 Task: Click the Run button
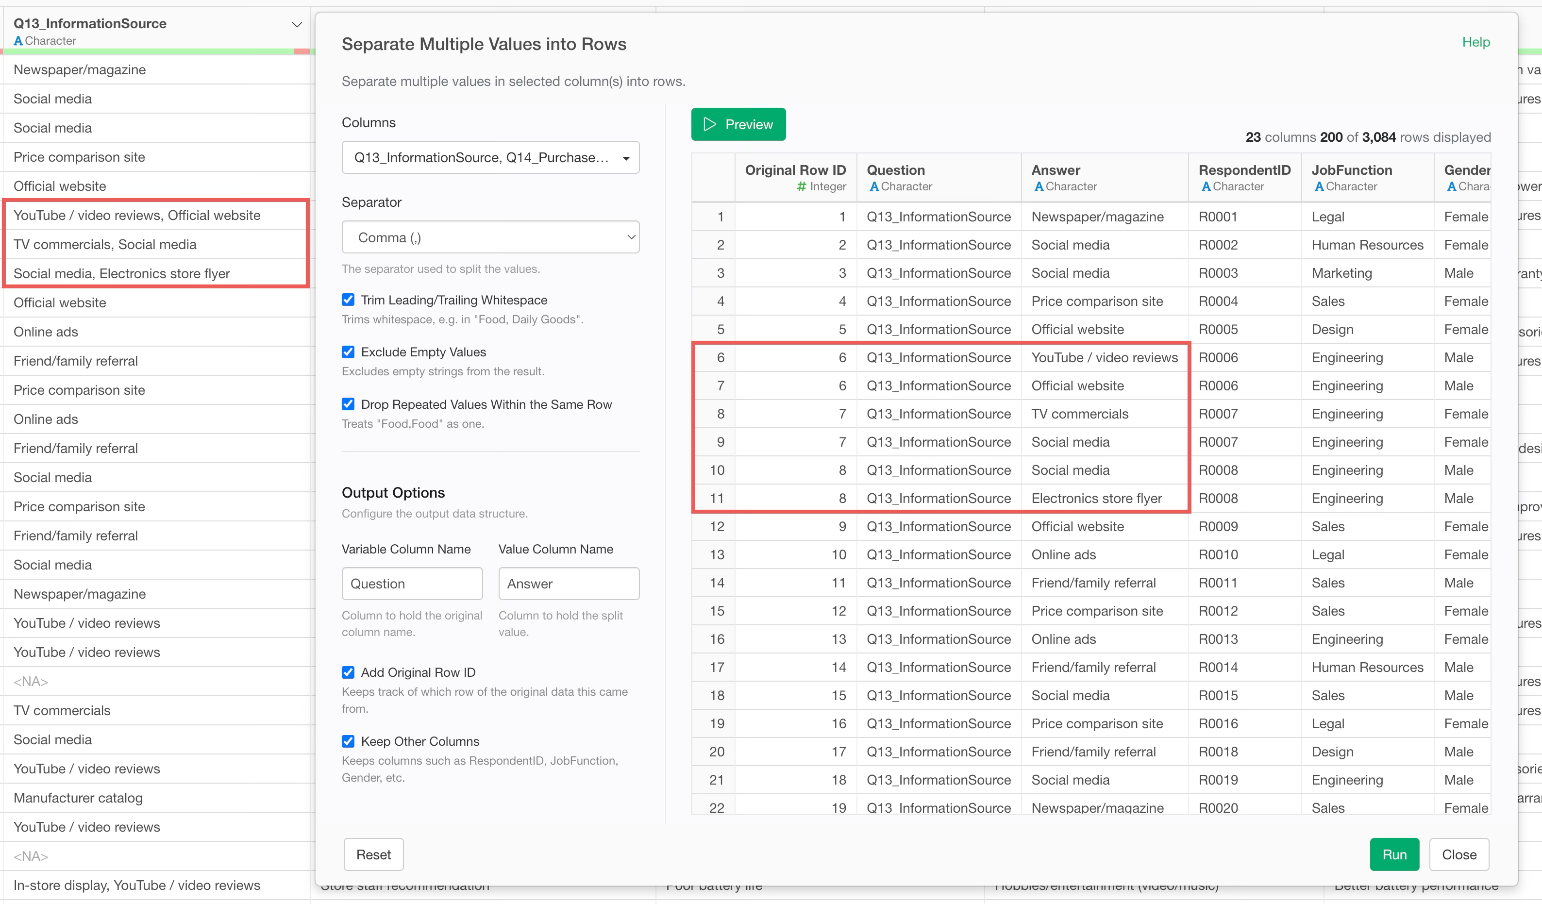tap(1394, 854)
